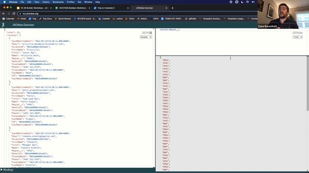Open the Tray bookmark

click(x=32, y=19)
